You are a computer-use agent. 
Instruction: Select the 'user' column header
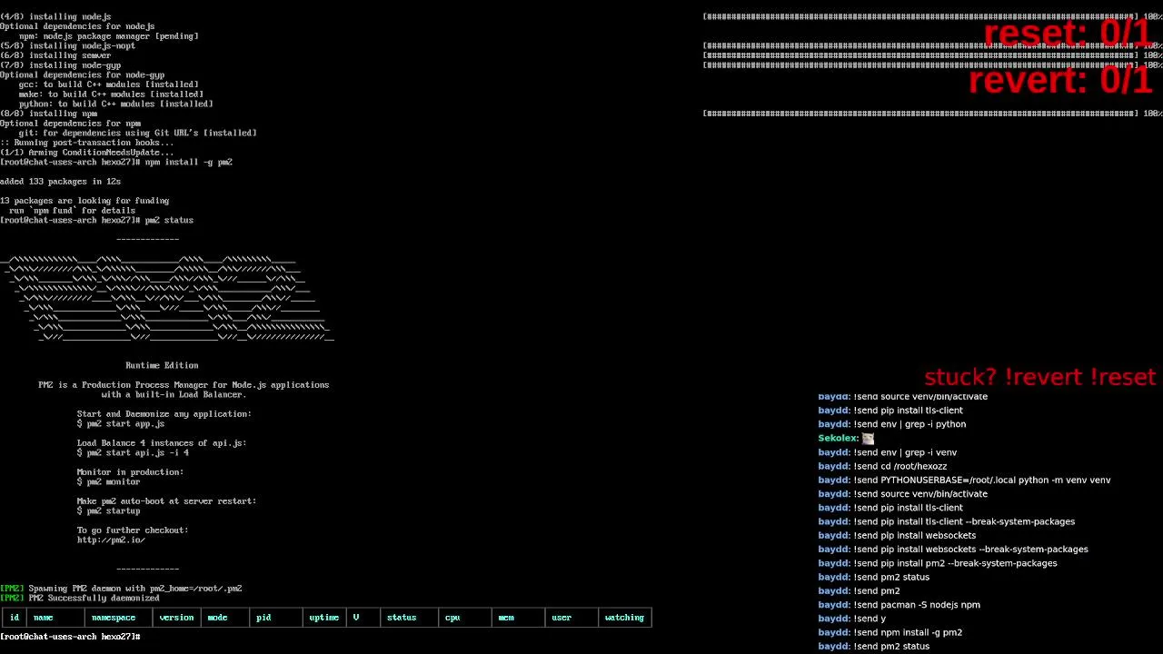562,618
